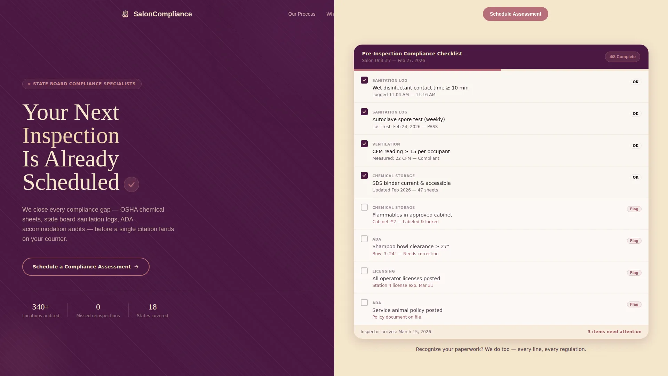Viewport: 668px width, 376px height.
Task: Click Salon Unit #7 date subtitle
Action: (393, 61)
